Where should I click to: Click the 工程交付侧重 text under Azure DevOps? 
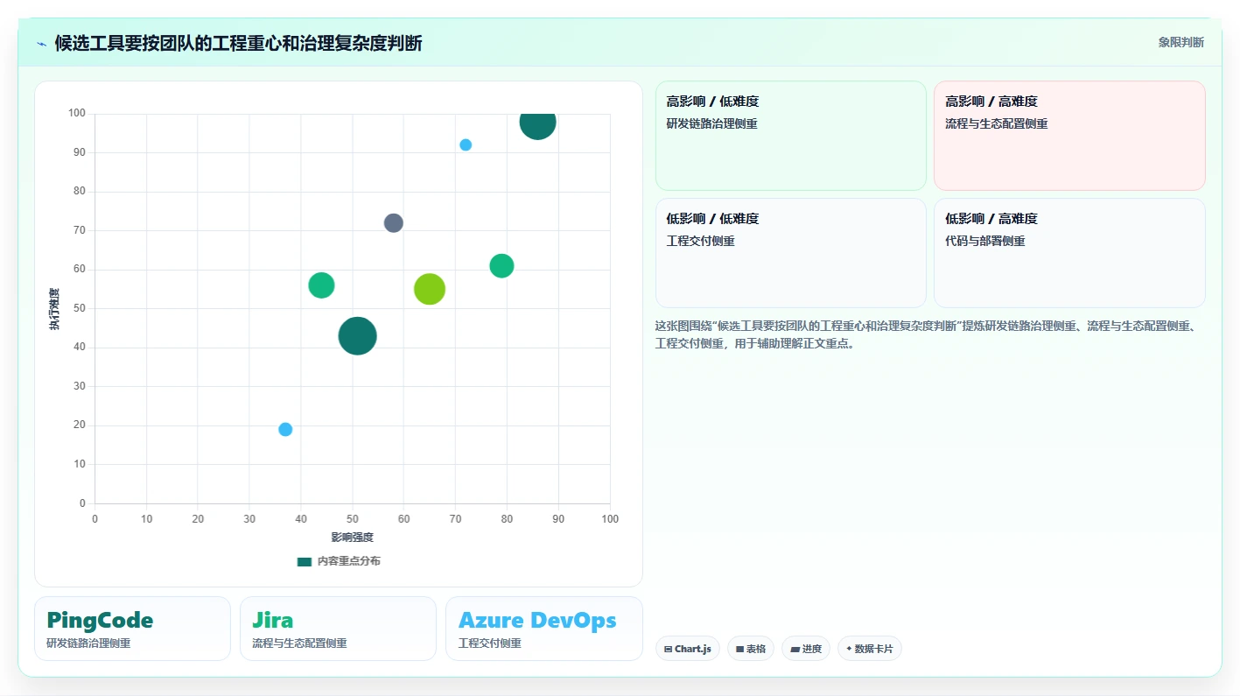(x=490, y=643)
